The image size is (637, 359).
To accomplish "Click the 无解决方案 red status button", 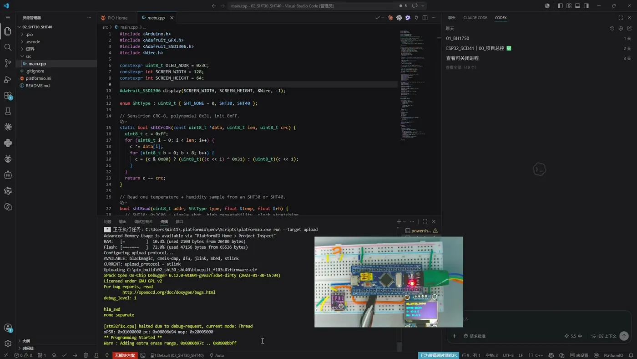I will click(x=125, y=355).
